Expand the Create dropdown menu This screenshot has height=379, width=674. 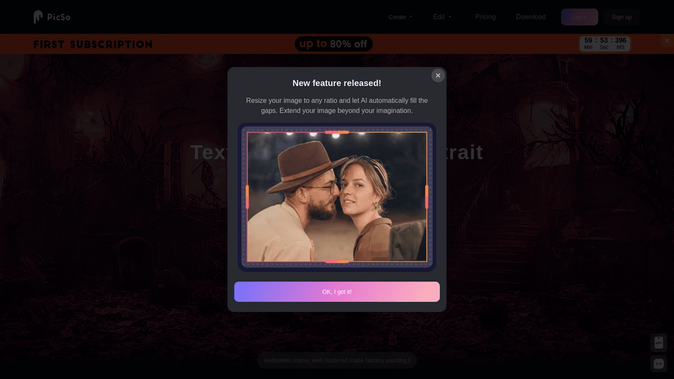coord(400,17)
